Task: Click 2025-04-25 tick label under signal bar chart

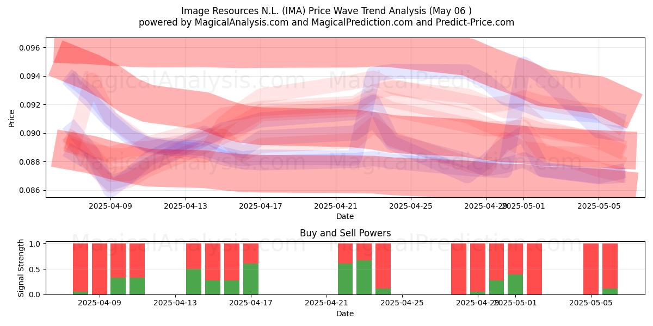Action: pyautogui.click(x=402, y=303)
